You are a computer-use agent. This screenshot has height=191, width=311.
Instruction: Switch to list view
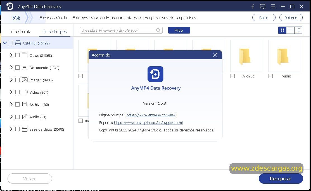(290, 30)
